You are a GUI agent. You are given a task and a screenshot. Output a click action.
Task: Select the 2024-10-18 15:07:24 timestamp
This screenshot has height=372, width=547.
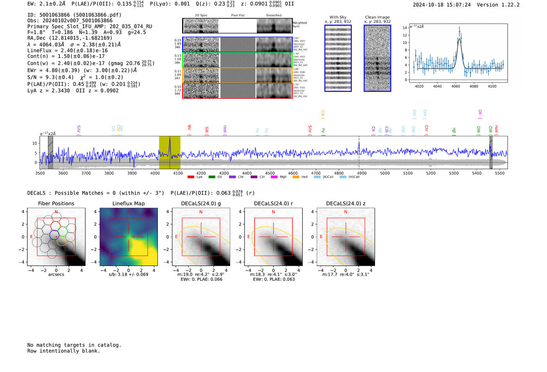tap(442, 5)
